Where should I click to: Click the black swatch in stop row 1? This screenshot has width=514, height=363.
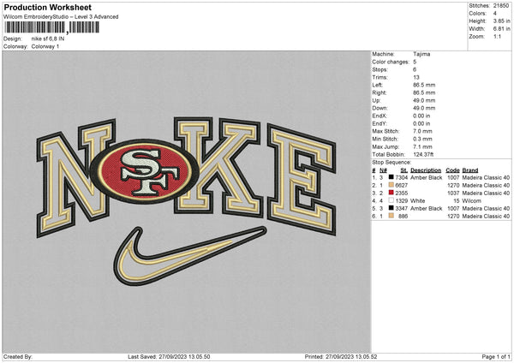pos(391,177)
